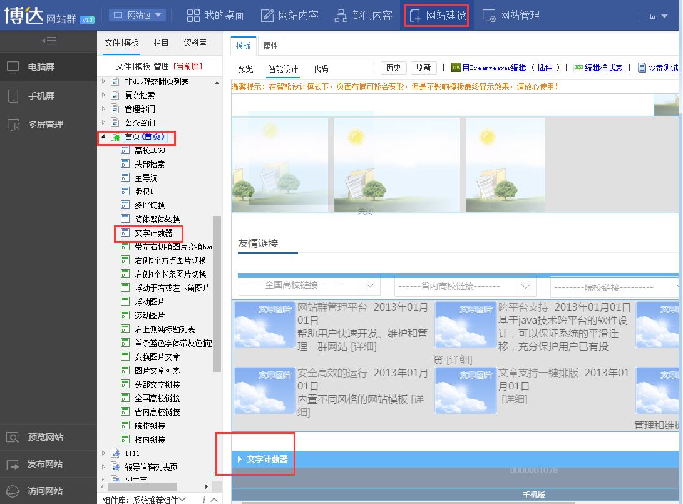Screen dimensions: 683x504
Task: Switch to 资料库 tab
Action: (x=195, y=43)
